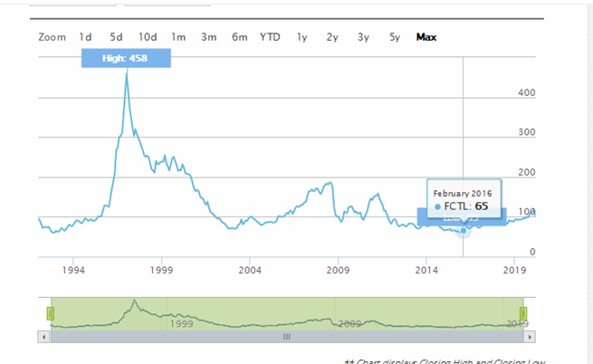The height and width of the screenshot is (364, 593).
Task: Switch chart range to 1m
Action: 178,37
